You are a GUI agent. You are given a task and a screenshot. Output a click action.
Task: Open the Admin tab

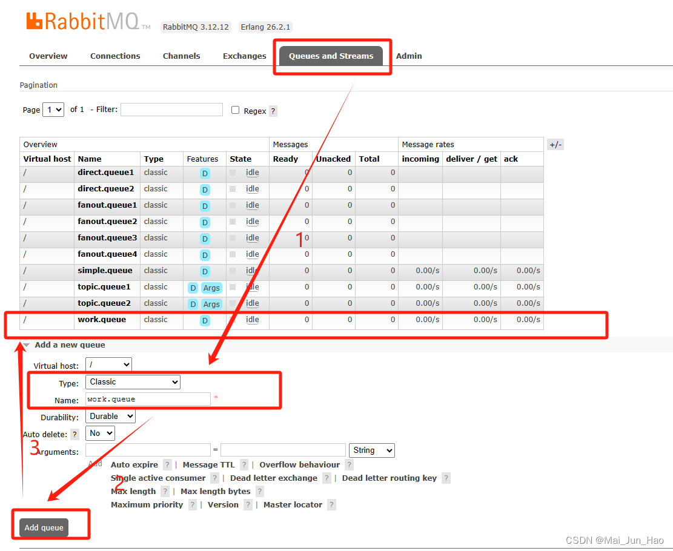(x=409, y=56)
